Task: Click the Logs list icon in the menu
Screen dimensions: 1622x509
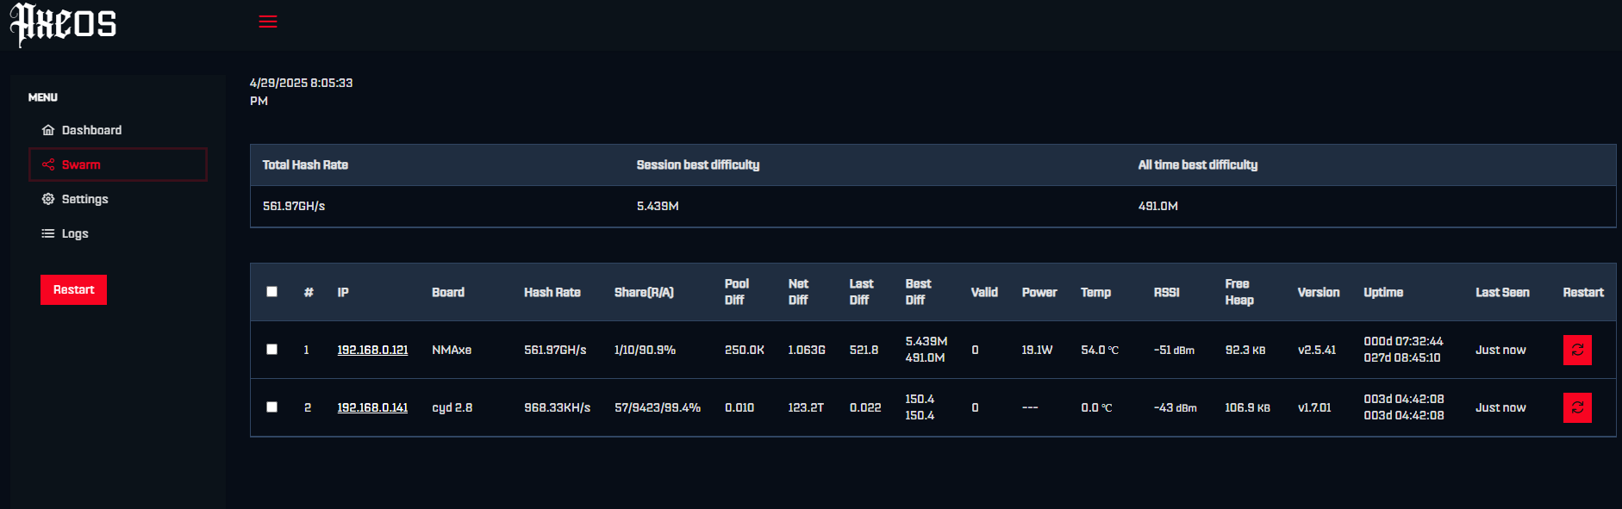Action: [48, 233]
